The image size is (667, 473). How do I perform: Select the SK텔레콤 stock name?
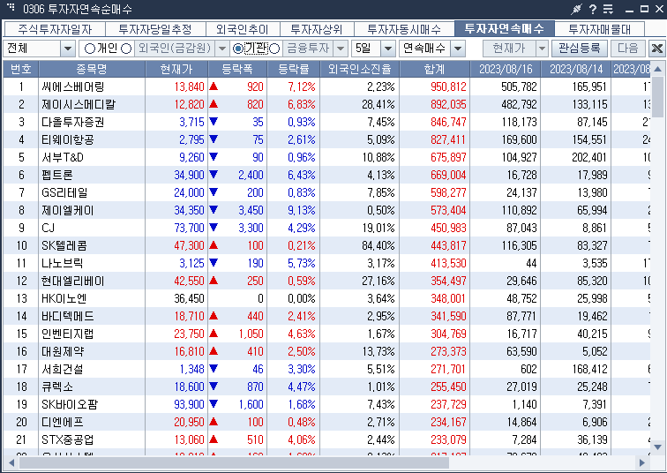[x=64, y=246]
